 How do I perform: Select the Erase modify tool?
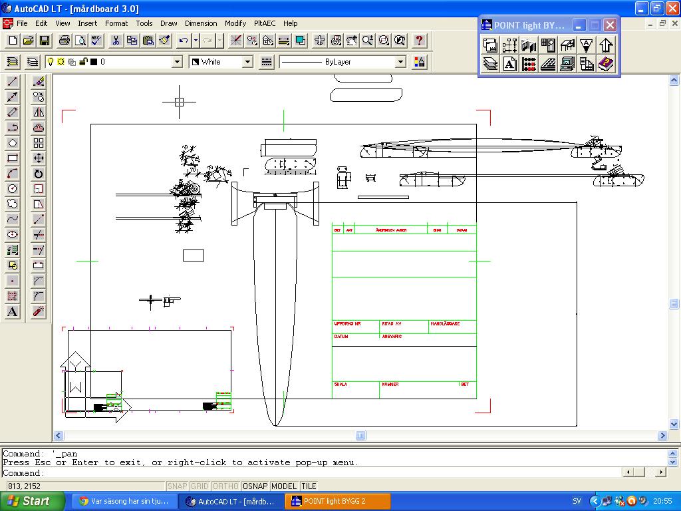click(39, 82)
